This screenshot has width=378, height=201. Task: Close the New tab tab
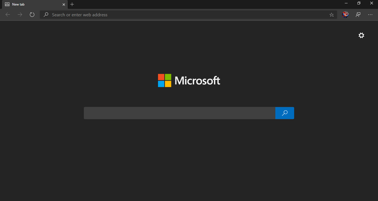(x=64, y=4)
